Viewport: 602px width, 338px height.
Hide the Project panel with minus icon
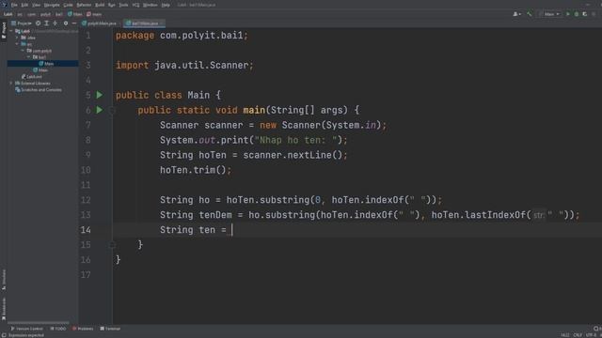click(74, 23)
